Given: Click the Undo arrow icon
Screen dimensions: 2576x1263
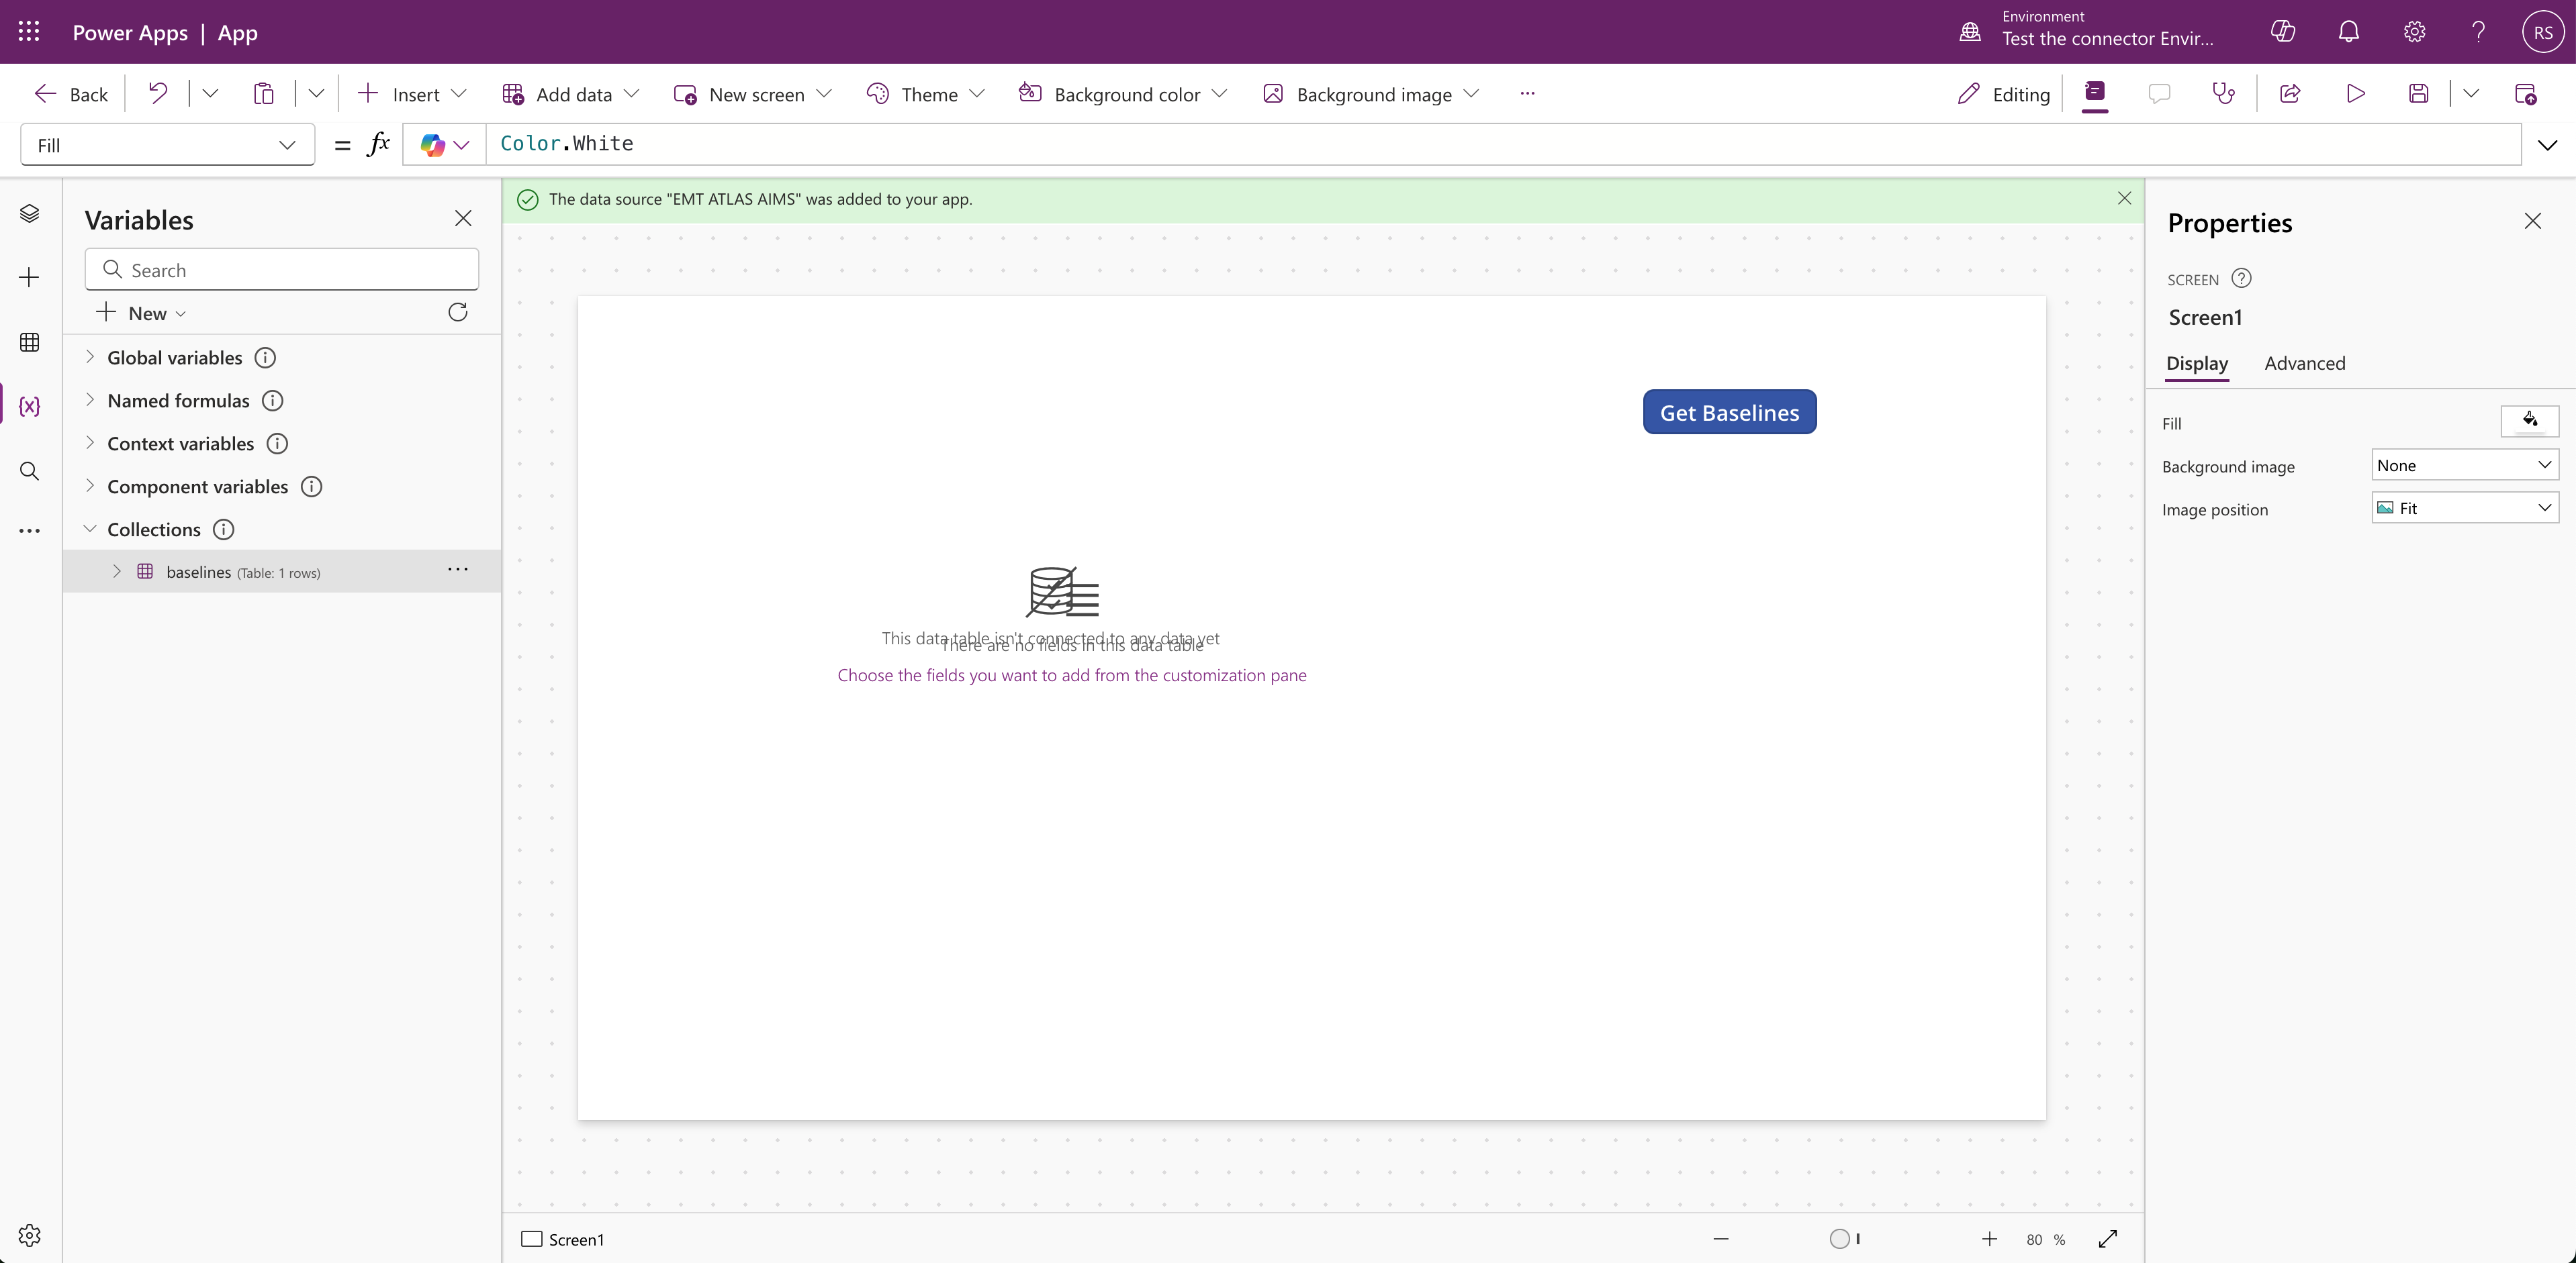Looking at the screenshot, I should tap(158, 94).
